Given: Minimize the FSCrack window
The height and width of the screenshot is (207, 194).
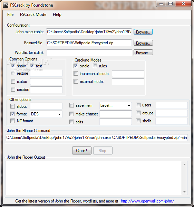Looking at the screenshot, I should 161,4.
